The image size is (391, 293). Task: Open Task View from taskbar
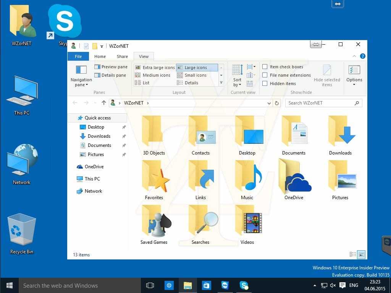150,285
